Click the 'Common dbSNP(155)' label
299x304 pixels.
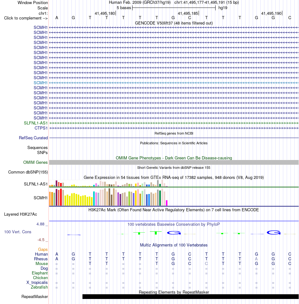pos(28,172)
